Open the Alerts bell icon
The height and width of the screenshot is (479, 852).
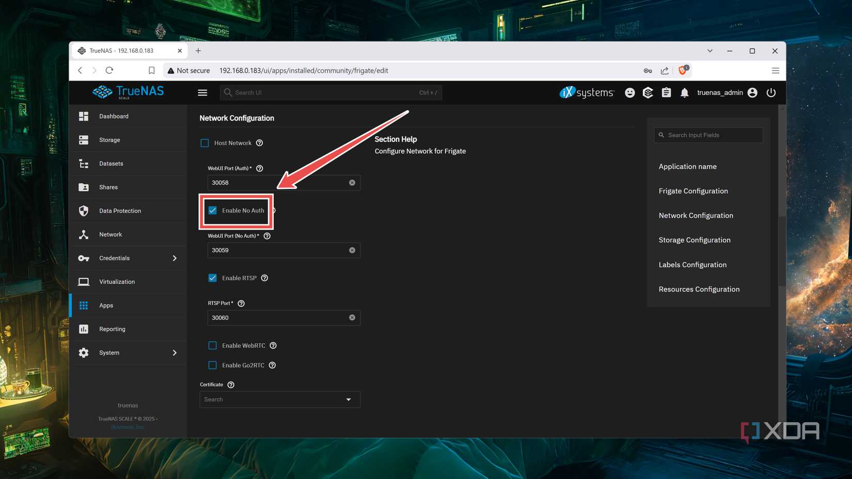click(684, 93)
